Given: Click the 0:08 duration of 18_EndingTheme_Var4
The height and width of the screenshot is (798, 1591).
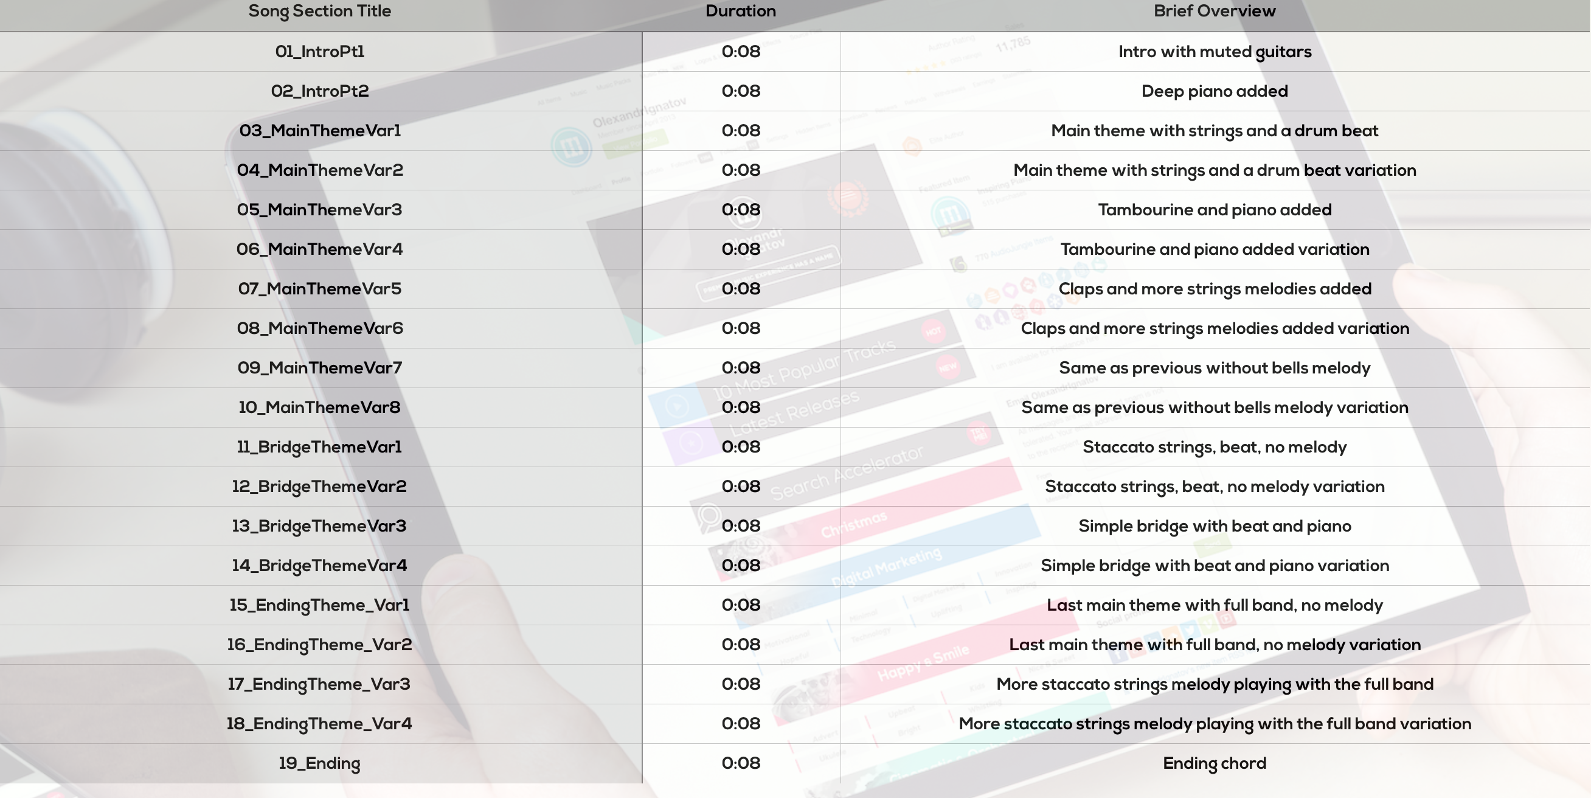Looking at the screenshot, I should click(x=741, y=724).
